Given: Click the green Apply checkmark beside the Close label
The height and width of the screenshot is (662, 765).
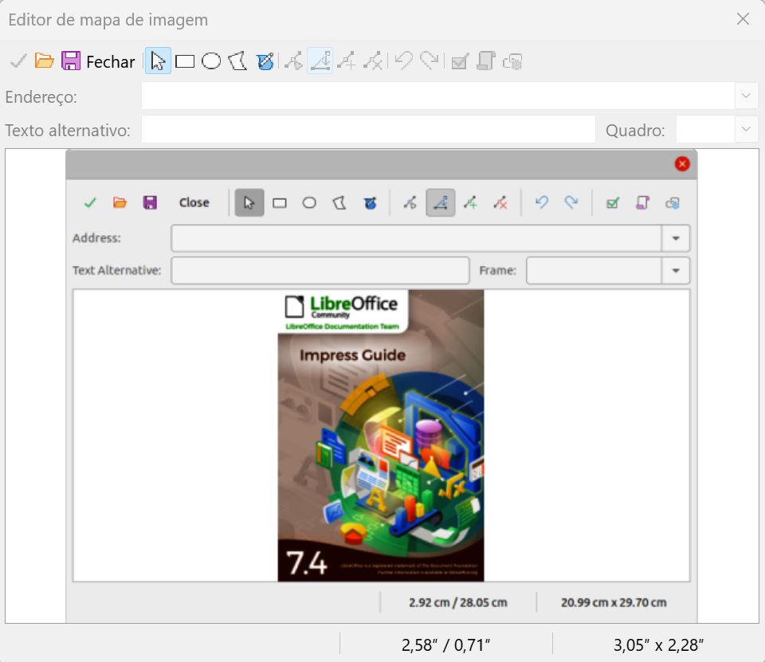Looking at the screenshot, I should (x=90, y=202).
